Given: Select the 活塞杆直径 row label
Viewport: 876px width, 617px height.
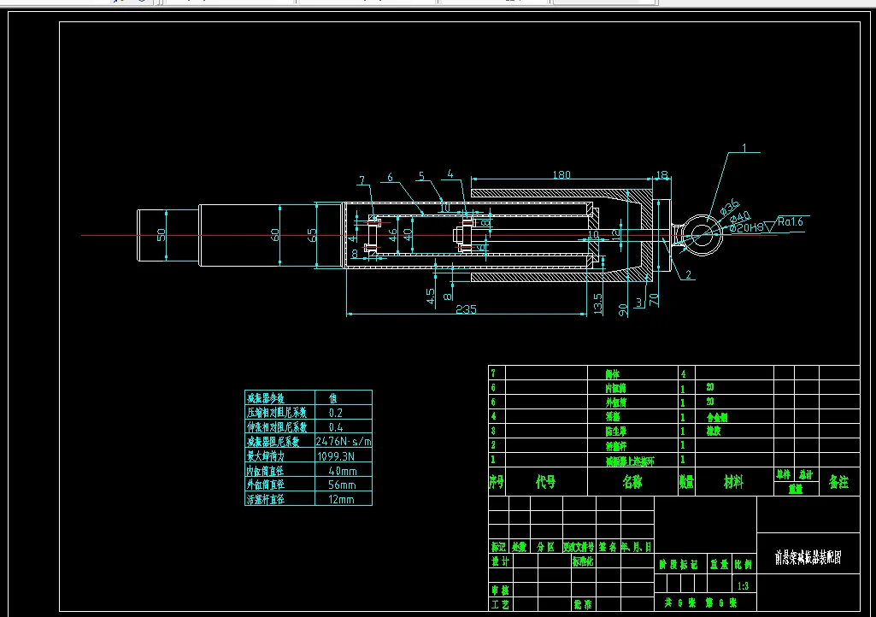Looking at the screenshot, I should [x=266, y=500].
